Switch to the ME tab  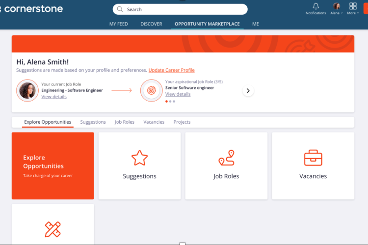[x=256, y=24]
